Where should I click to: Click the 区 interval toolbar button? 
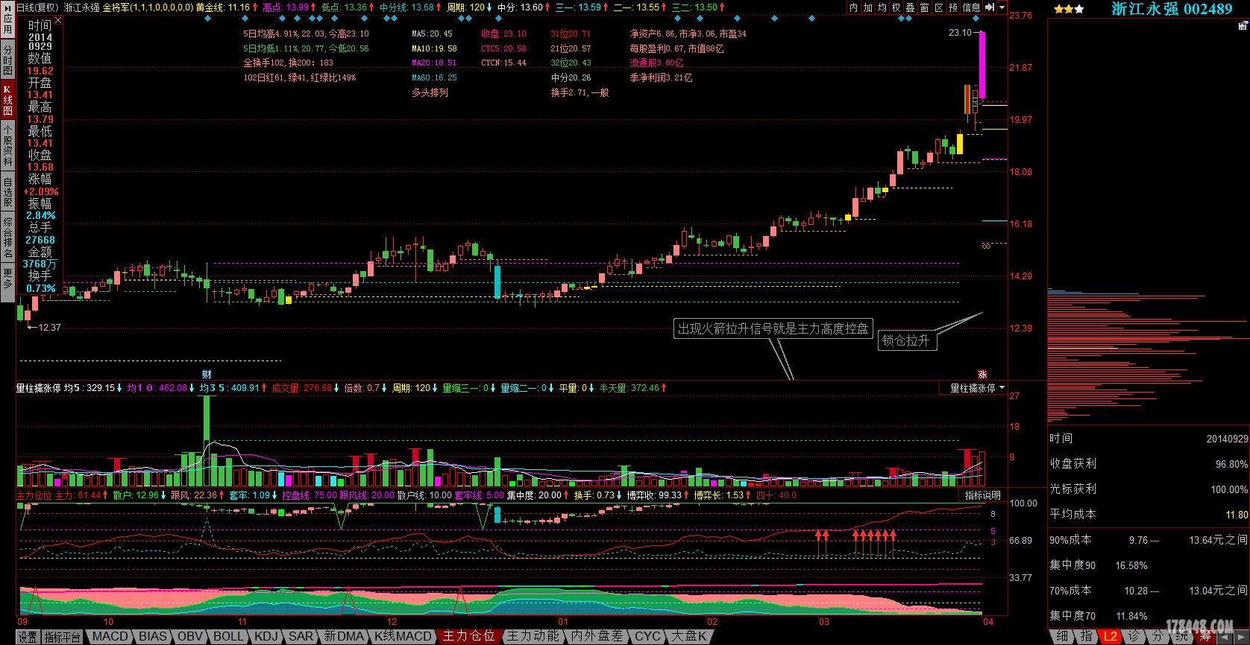[x=939, y=7]
